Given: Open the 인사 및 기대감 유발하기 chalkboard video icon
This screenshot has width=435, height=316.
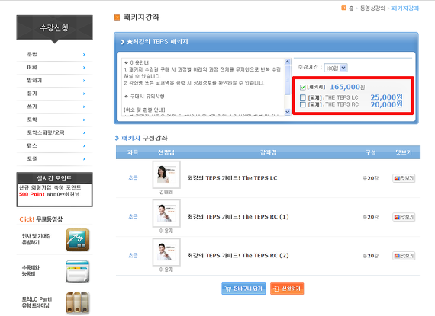Looking at the screenshot, I should point(77,240).
